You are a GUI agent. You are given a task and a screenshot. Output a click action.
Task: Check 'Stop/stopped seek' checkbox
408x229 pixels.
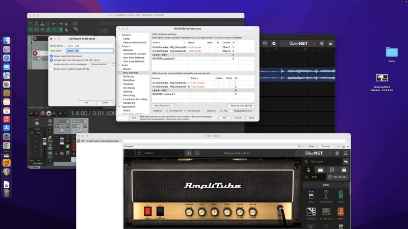coord(231,111)
